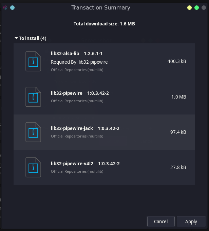Click the Total download size text
The image size is (209, 231).
coord(104,24)
